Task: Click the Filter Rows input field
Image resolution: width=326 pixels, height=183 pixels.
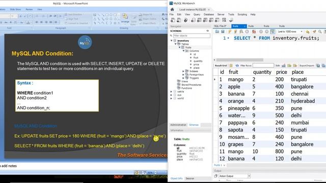Action: [263, 66]
